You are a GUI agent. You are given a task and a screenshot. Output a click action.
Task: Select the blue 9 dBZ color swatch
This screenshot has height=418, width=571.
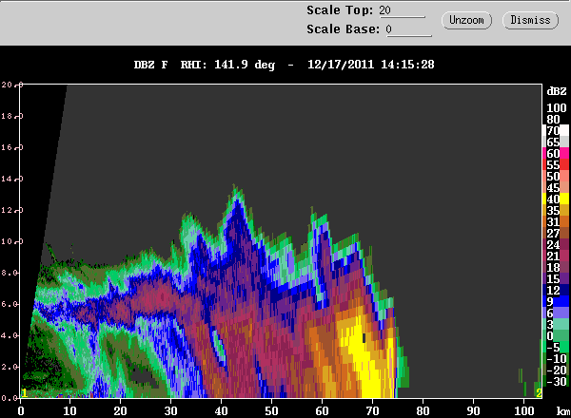(x=564, y=301)
